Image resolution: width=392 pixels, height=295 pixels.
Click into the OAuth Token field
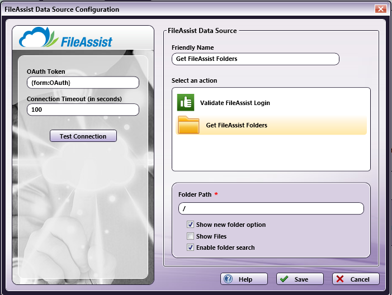(x=83, y=83)
